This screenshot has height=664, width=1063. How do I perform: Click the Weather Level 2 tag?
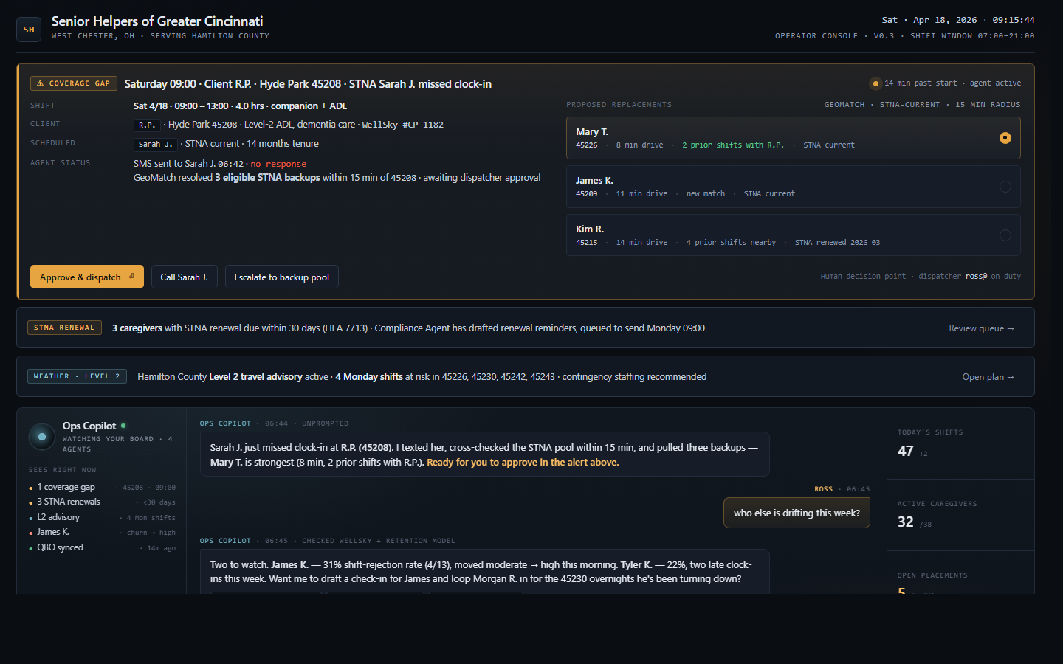[x=77, y=376]
